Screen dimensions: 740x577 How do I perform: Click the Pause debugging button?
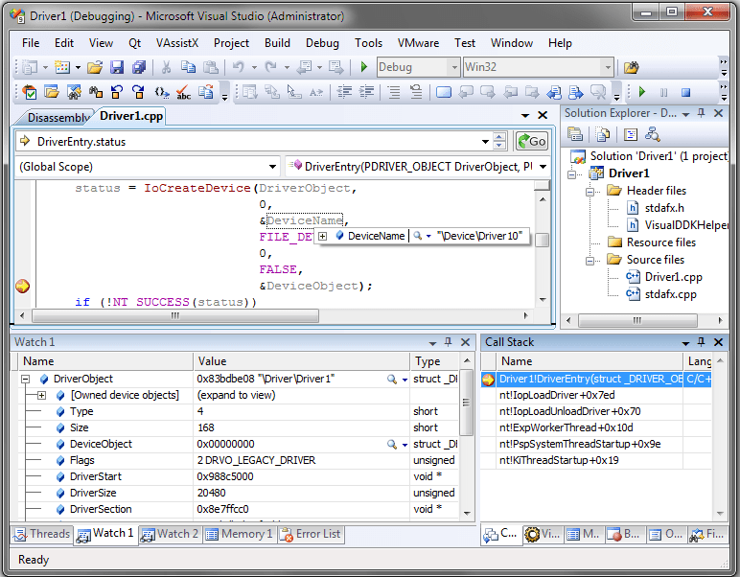point(663,92)
